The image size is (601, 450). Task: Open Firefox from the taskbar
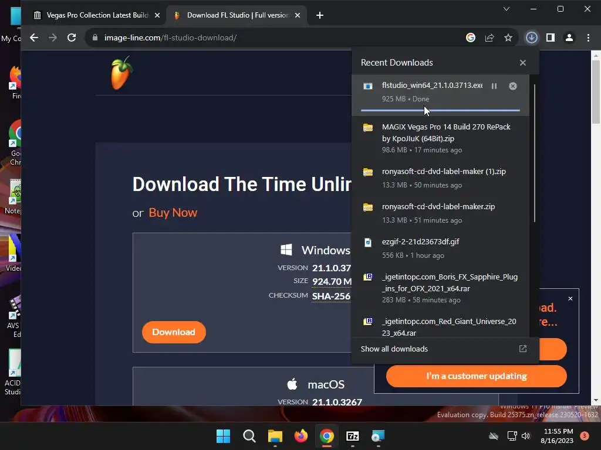click(x=301, y=436)
